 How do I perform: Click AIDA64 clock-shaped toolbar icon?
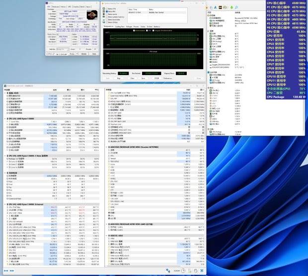click(225, 7)
